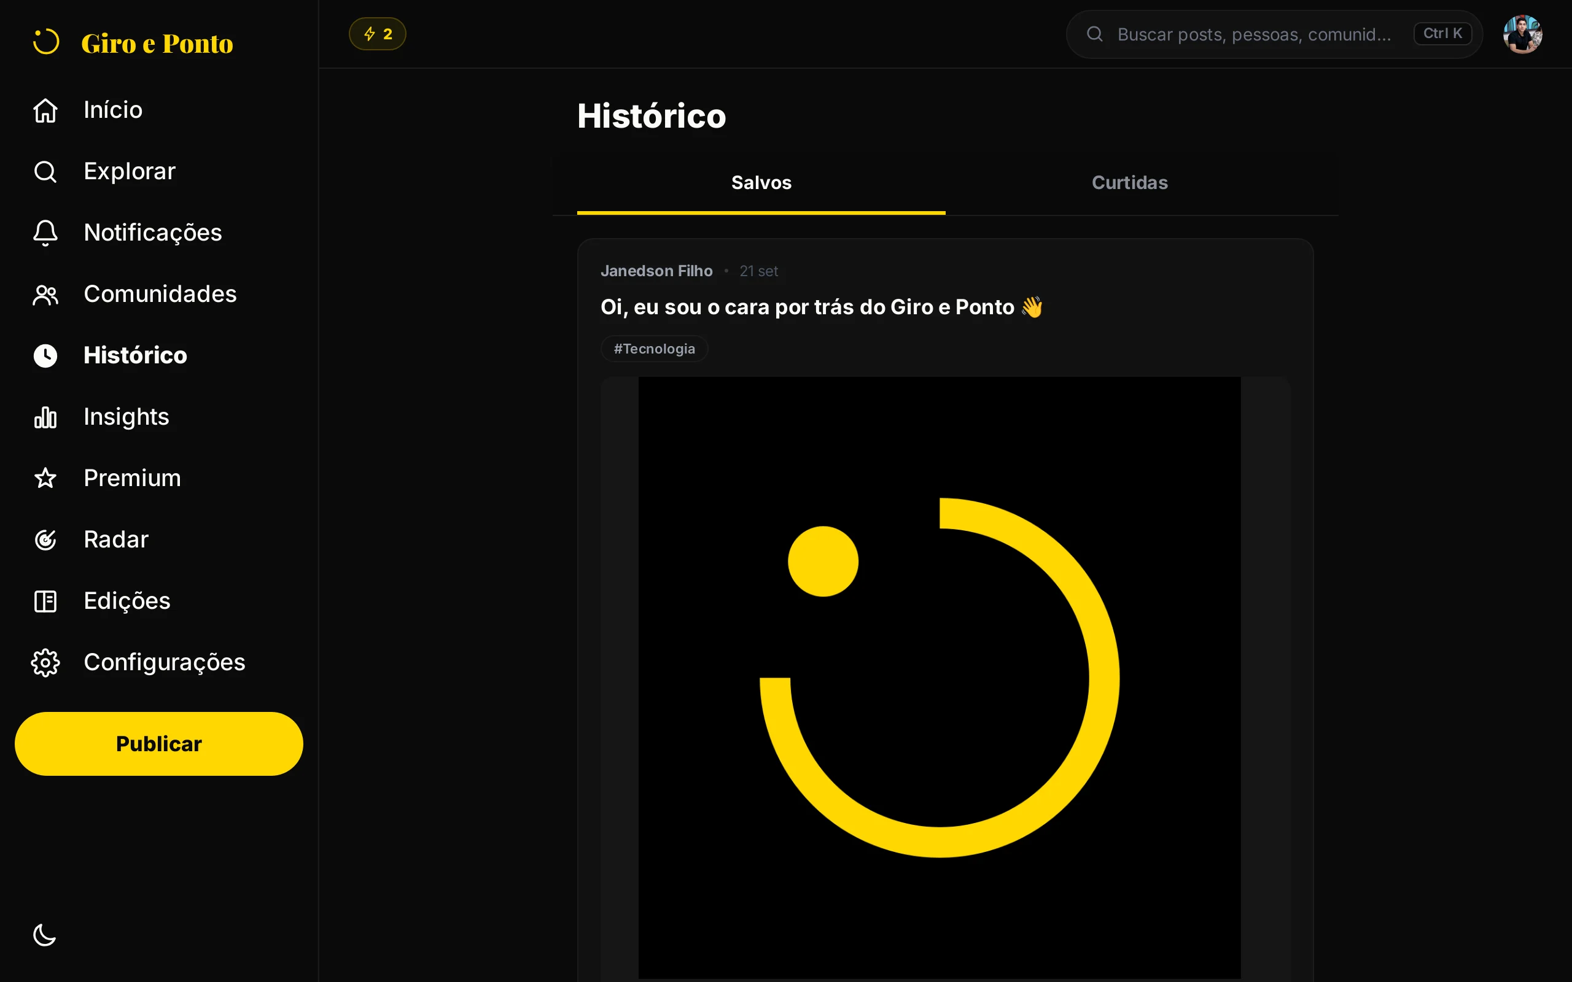Click the search bar magnifier icon

coord(1094,34)
